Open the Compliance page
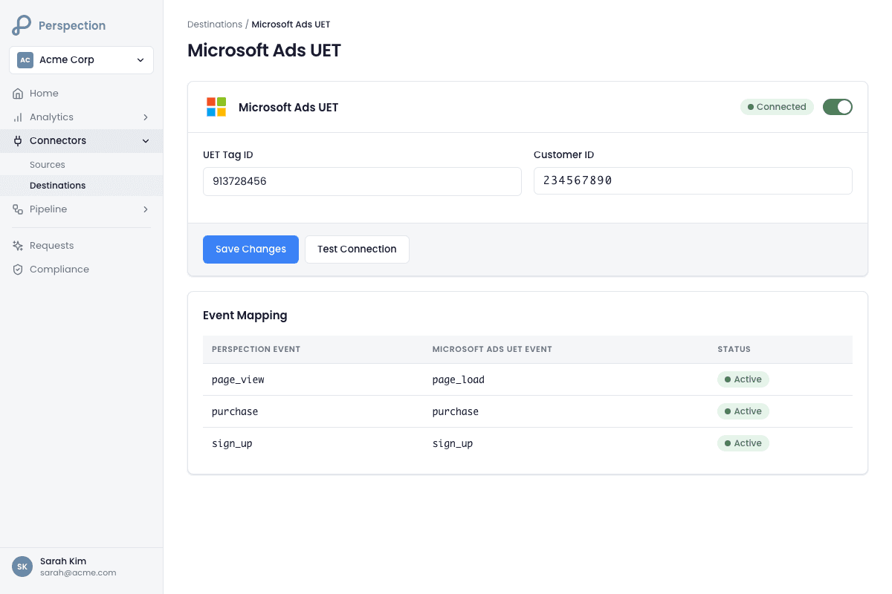 (x=81, y=270)
